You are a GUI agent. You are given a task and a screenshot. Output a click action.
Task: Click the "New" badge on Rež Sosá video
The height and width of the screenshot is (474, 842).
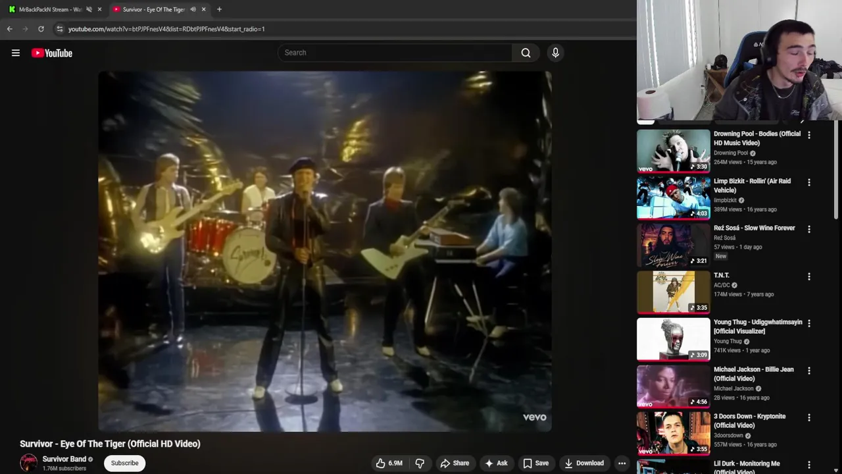coord(721,256)
